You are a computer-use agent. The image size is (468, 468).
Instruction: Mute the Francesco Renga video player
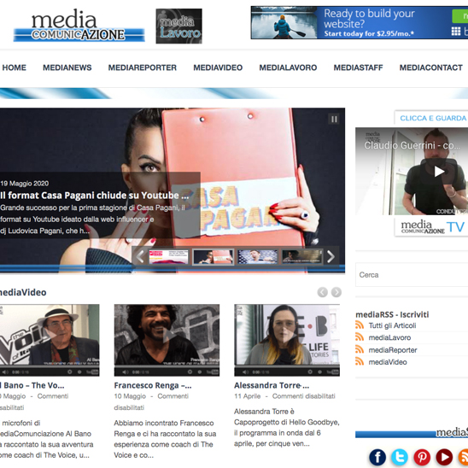click(x=126, y=372)
